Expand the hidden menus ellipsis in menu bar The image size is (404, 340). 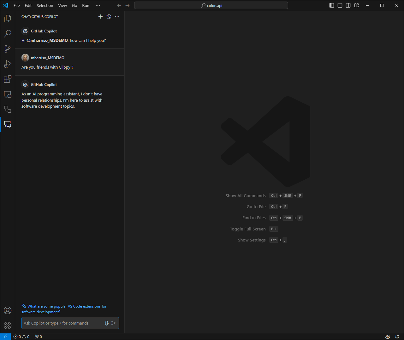98,5
